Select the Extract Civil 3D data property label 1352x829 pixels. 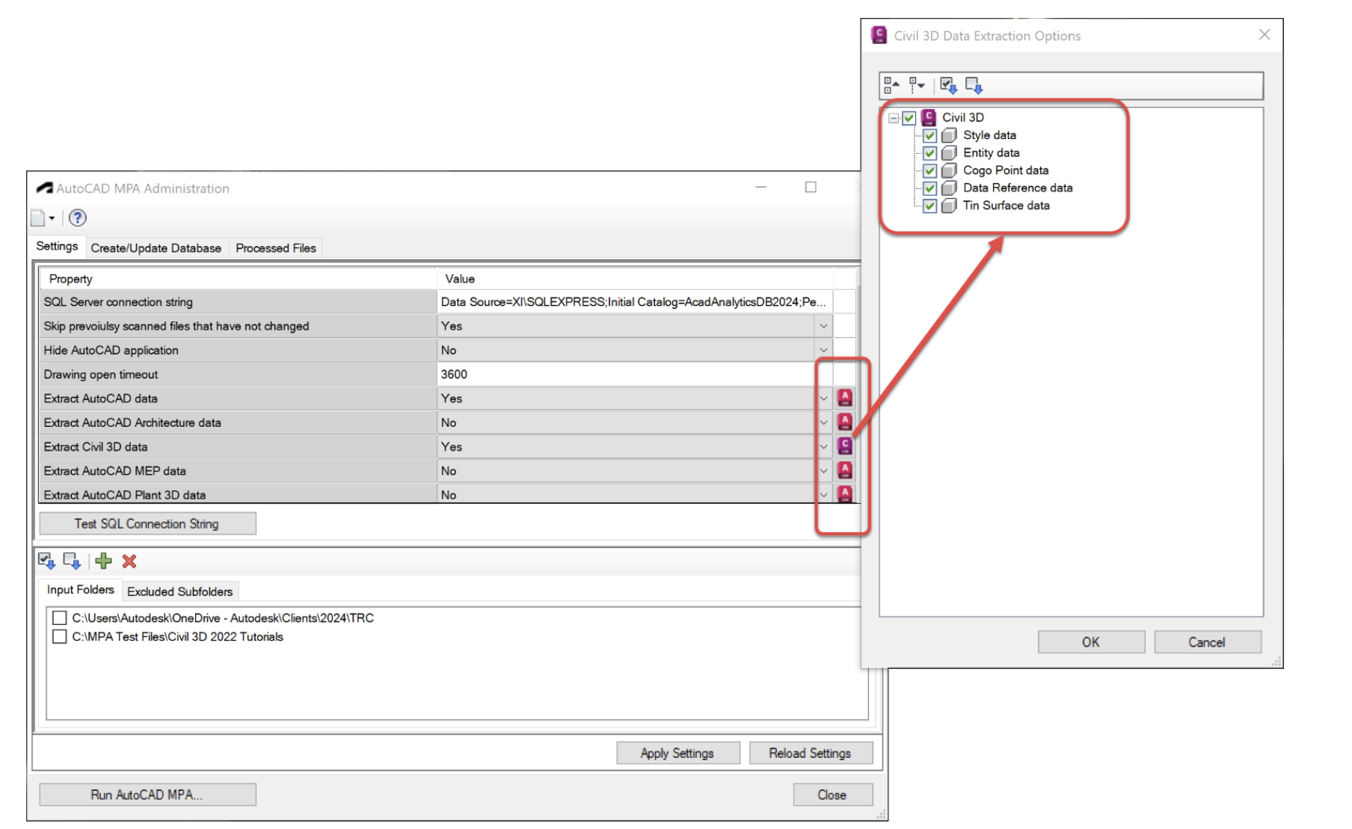click(96, 447)
